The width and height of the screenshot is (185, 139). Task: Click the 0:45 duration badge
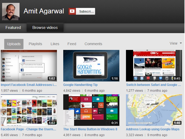pos(177,79)
